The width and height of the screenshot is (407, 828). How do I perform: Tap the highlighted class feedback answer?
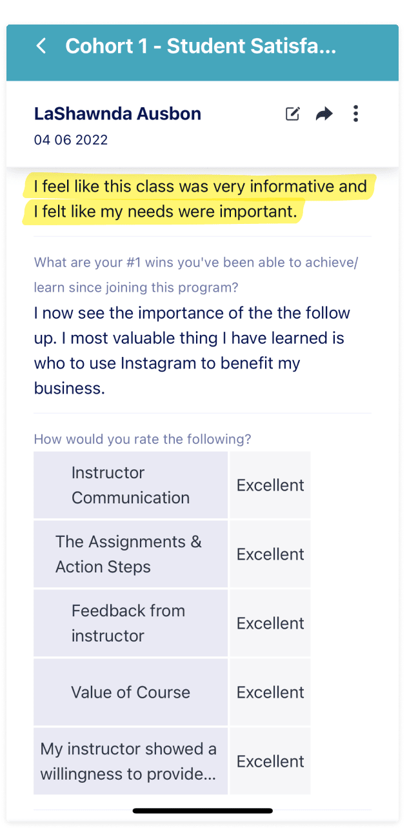200,199
